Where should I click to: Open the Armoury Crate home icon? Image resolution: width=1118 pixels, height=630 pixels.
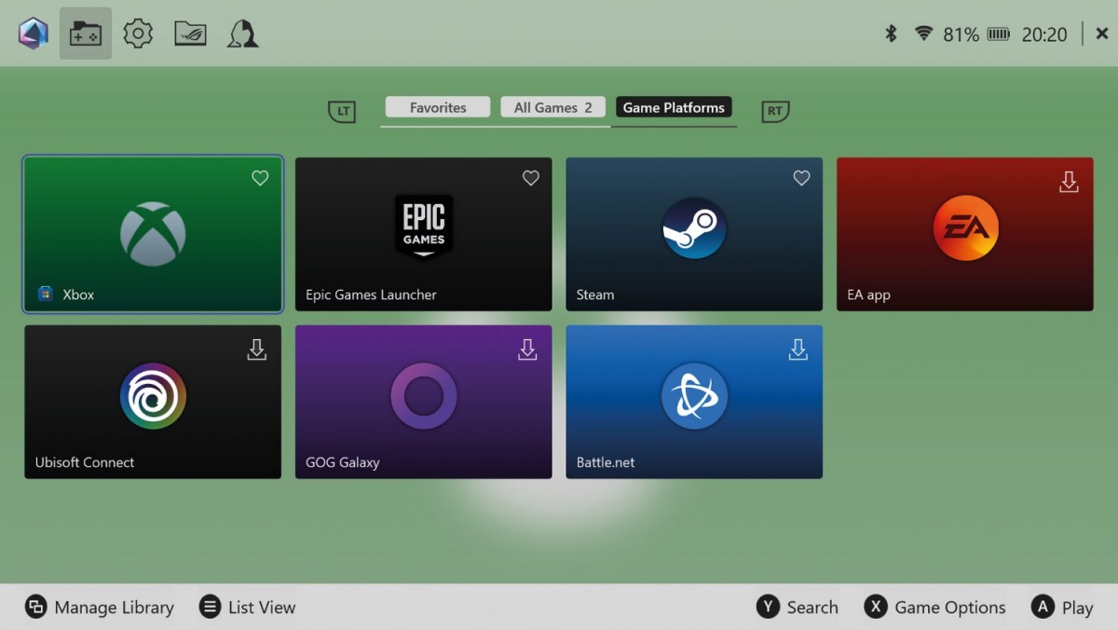point(34,34)
